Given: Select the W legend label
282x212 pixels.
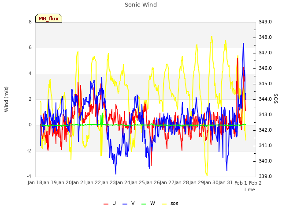Looking at the screenshot, I should click(x=152, y=203).
